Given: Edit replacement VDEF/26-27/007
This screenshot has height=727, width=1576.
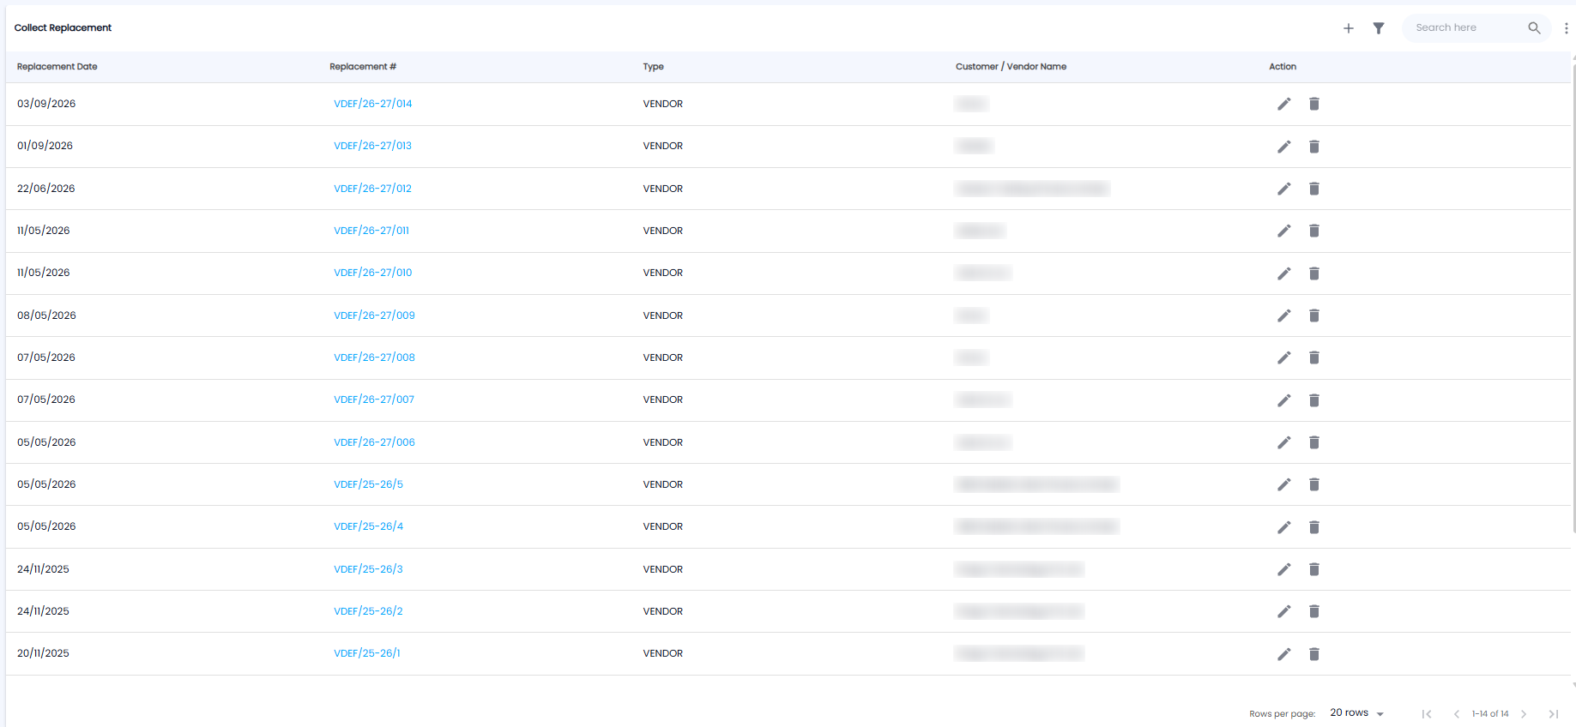Looking at the screenshot, I should pos(1284,400).
